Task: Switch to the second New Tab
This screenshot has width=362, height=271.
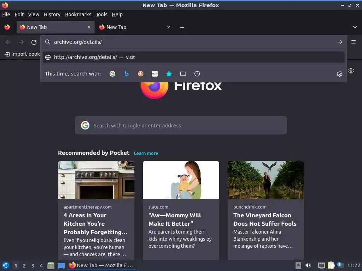Action: 135,27
